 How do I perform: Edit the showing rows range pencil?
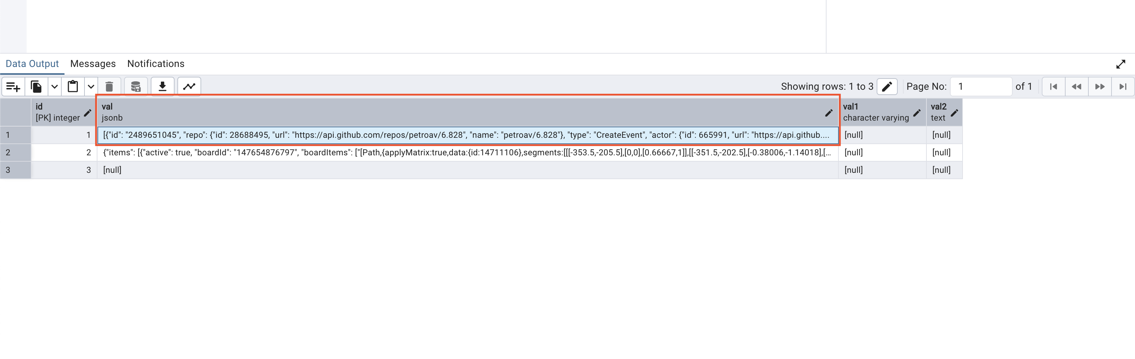pyautogui.click(x=887, y=87)
